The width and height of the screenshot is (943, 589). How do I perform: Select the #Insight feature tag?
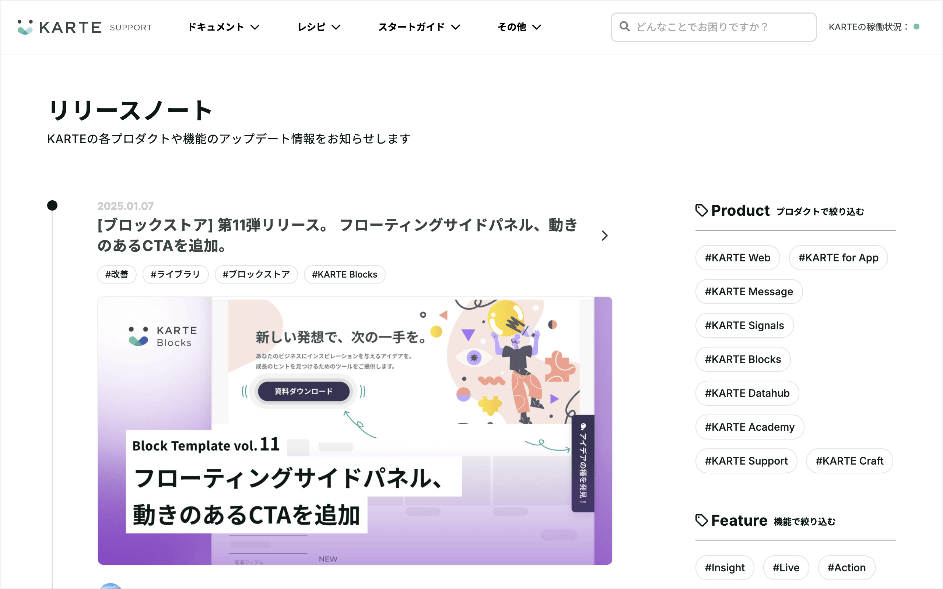pyautogui.click(x=725, y=568)
